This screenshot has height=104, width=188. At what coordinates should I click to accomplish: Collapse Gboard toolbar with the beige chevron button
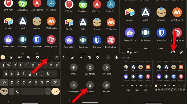tap(3, 57)
